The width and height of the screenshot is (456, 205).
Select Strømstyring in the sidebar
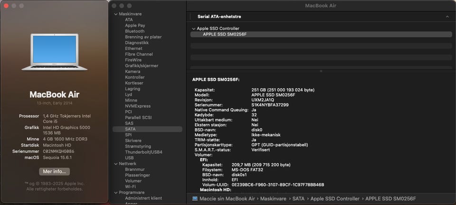(139, 146)
